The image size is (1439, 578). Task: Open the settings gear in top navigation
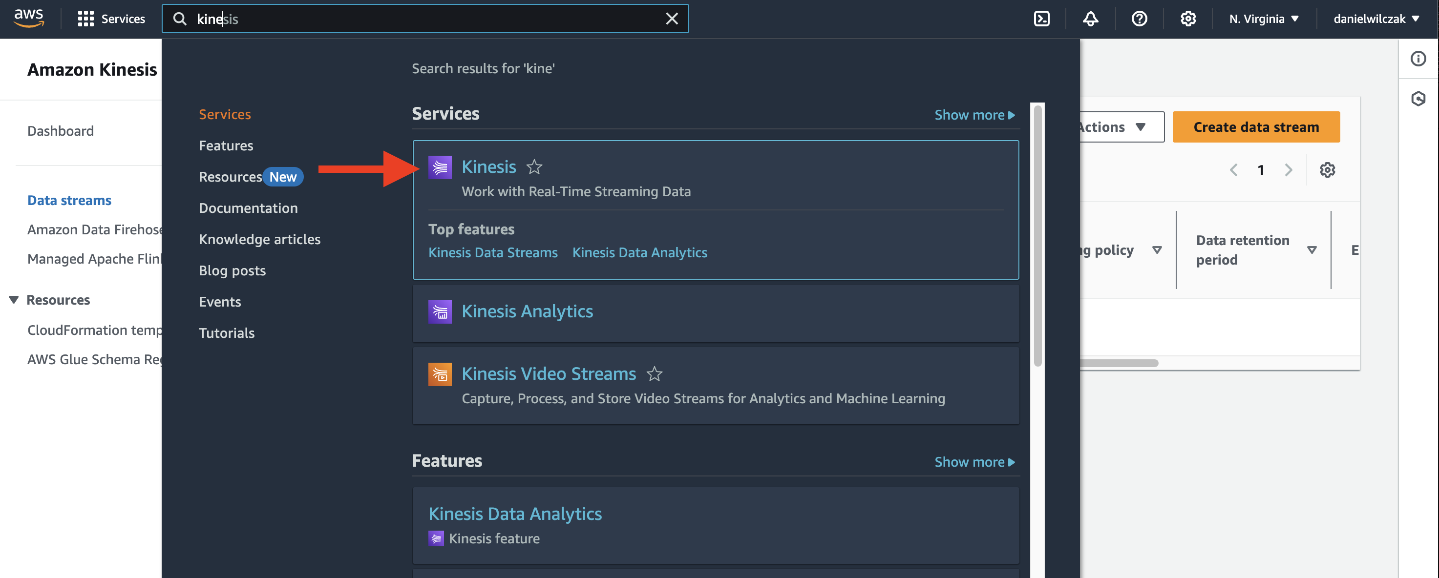(1187, 19)
